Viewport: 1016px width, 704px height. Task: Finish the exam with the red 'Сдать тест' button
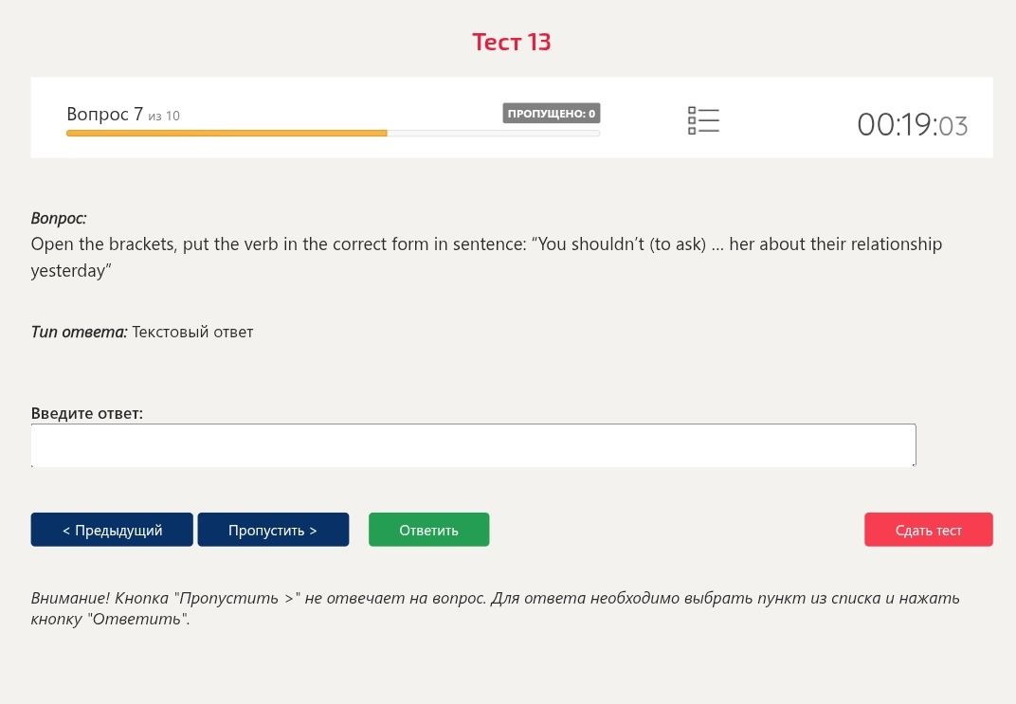point(929,530)
